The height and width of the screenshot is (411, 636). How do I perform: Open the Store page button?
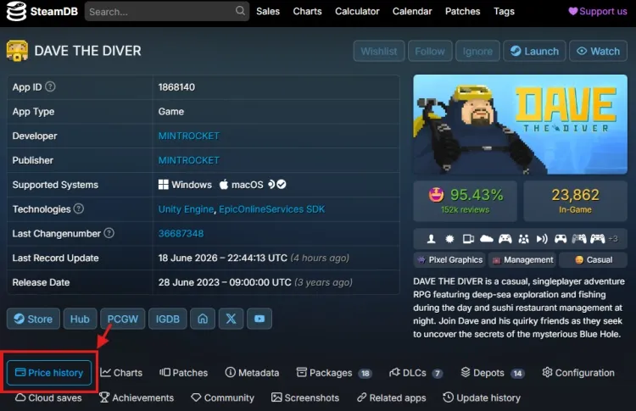[x=33, y=319]
